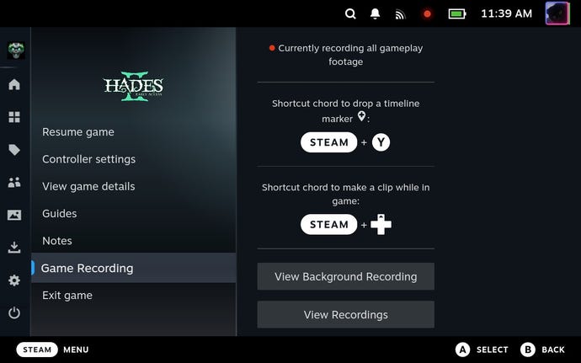Click 'Shortcut chord to make a clip' text
581x363 pixels.
(346, 194)
